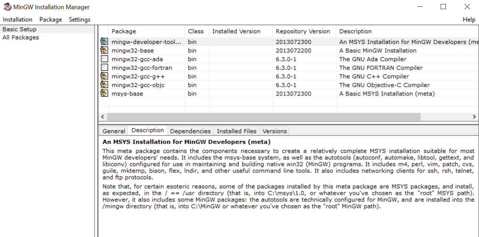Sort by the Repository Version column header
The image size is (479, 237).
point(305,31)
